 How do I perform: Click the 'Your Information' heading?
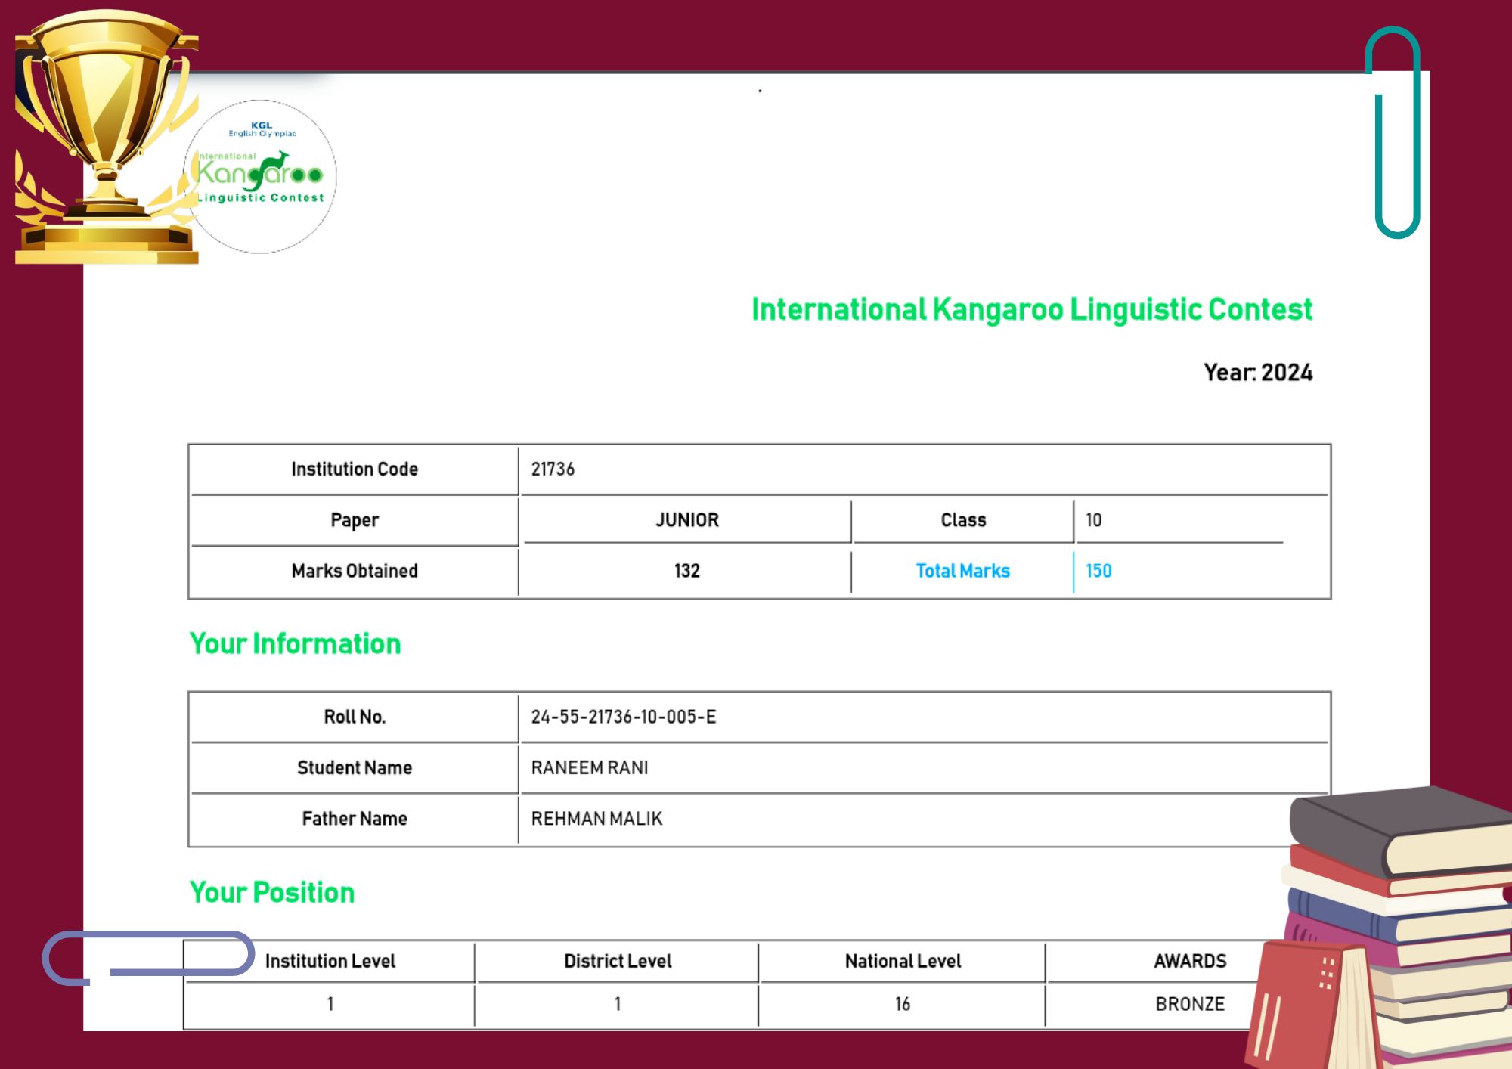tap(295, 643)
